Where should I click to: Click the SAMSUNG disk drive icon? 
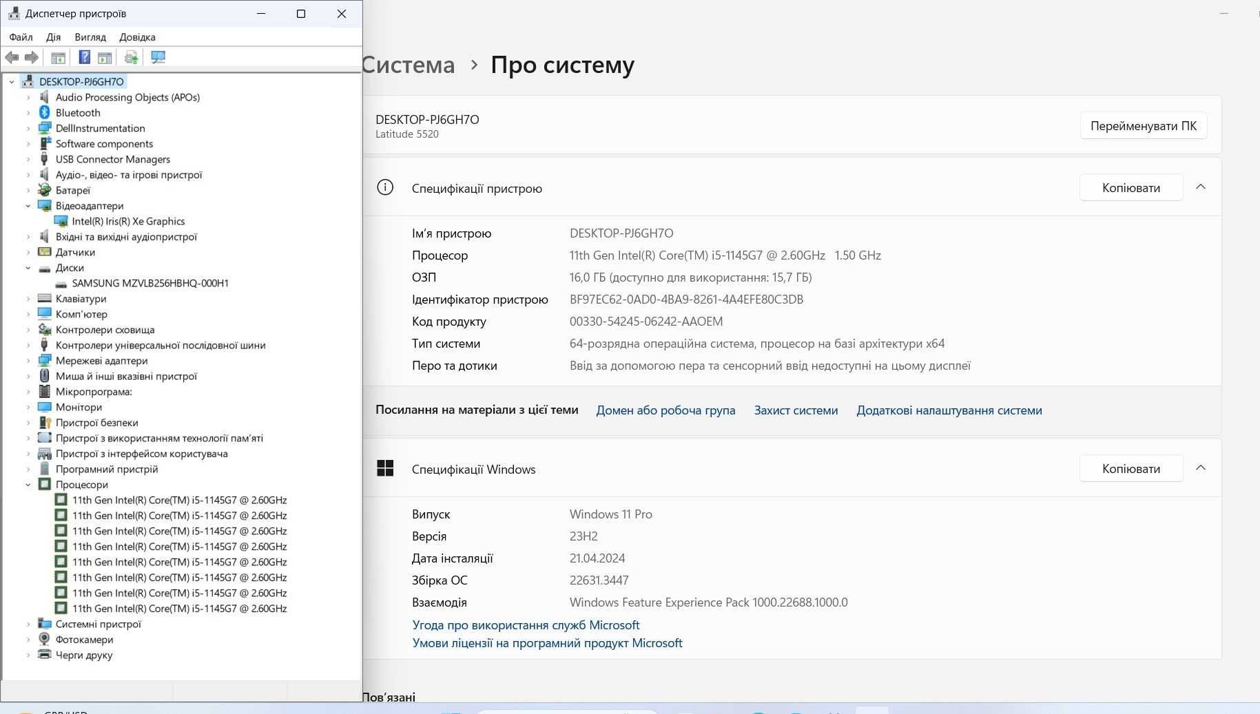click(61, 283)
